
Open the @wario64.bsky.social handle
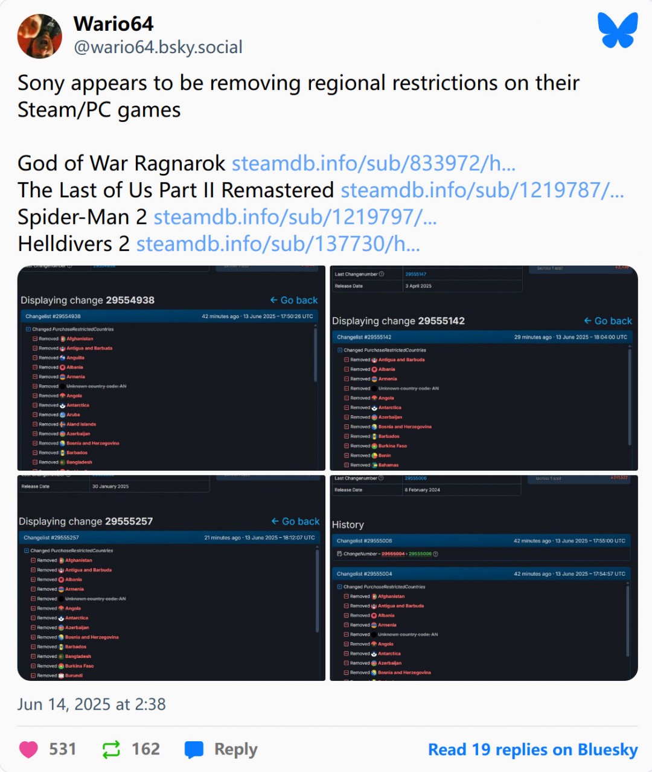(158, 47)
